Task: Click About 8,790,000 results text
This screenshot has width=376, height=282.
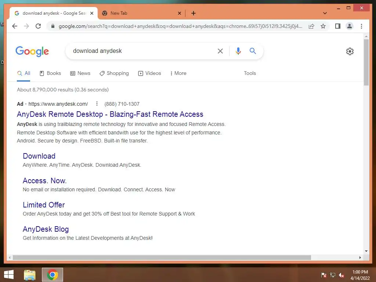Action: pos(62,90)
